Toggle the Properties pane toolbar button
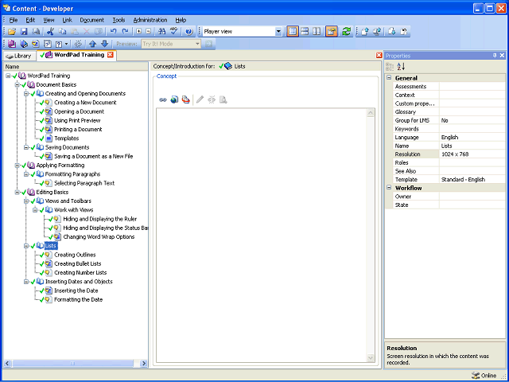The width and height of the screenshot is (509, 382). (332, 32)
